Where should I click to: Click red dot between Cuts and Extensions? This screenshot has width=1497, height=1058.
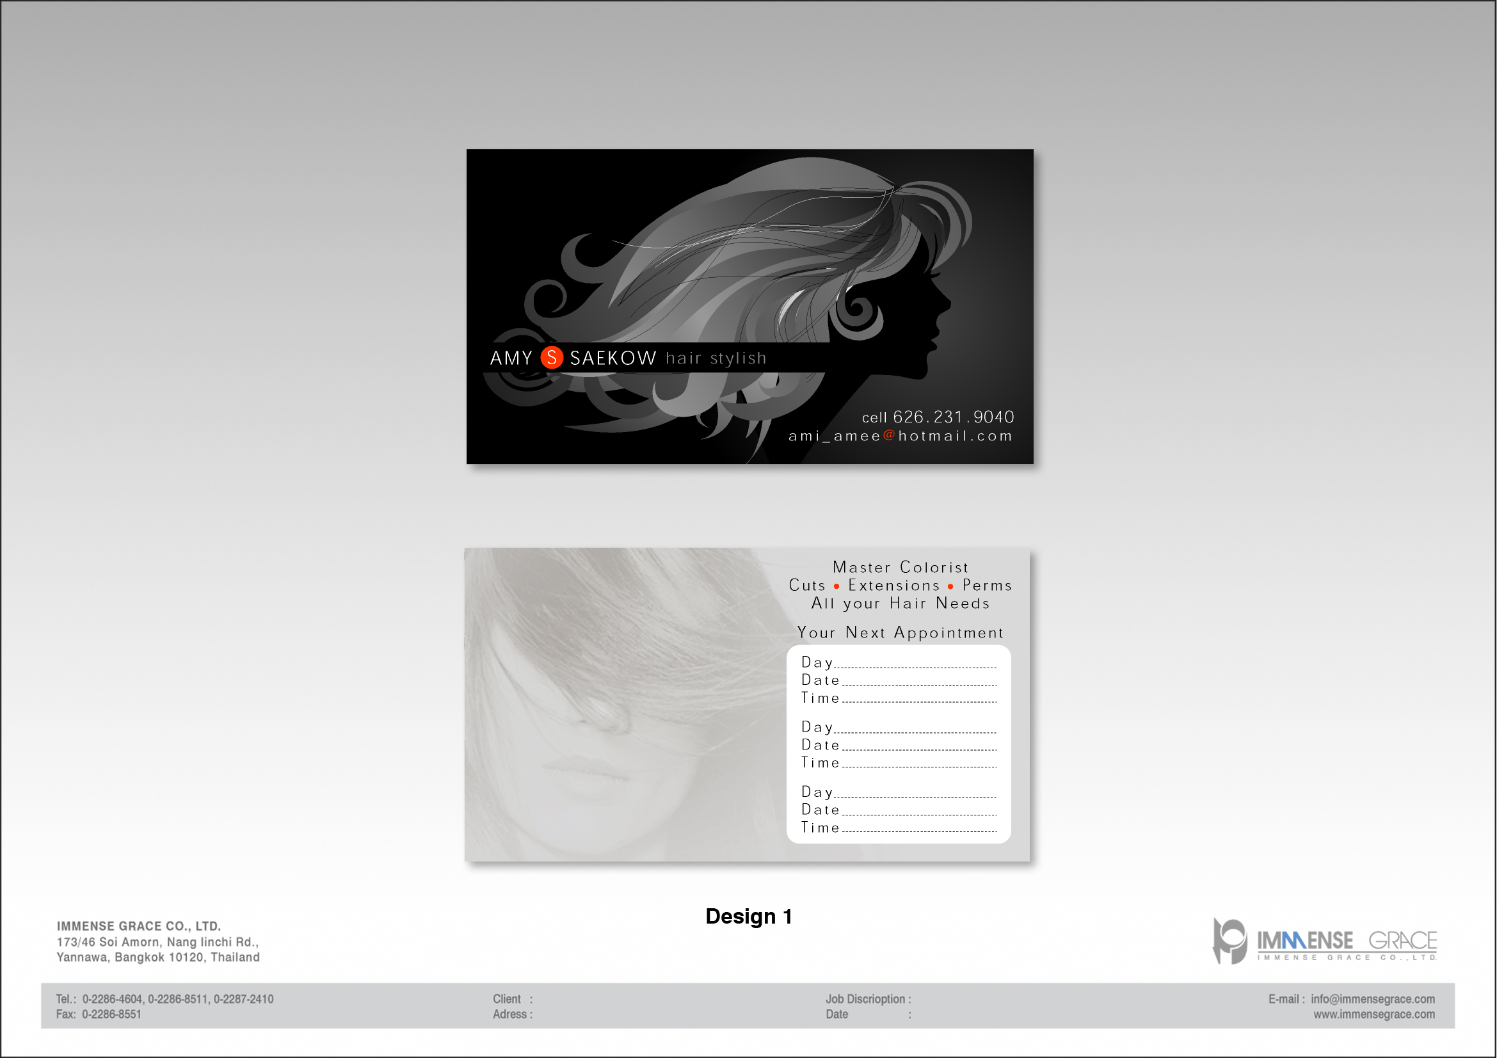coord(837,586)
